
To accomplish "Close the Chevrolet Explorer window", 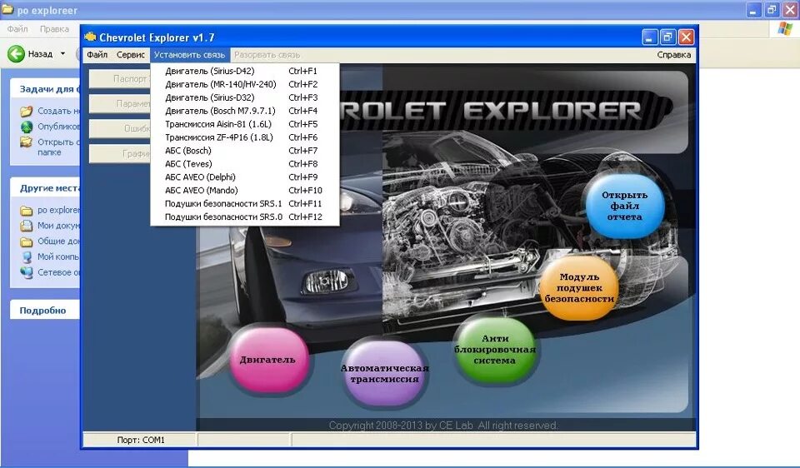I will tap(686, 37).
